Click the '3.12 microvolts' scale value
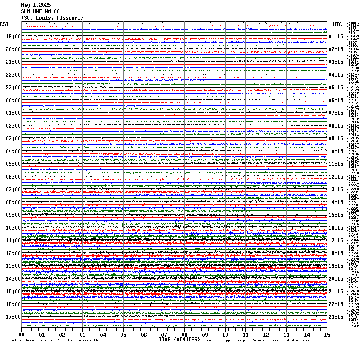This screenshot has height=346, width=361. click(84, 340)
